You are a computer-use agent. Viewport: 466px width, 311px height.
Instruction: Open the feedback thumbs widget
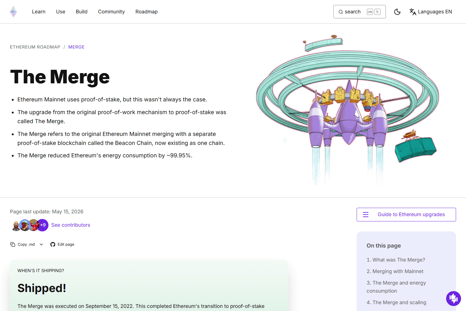click(454, 299)
